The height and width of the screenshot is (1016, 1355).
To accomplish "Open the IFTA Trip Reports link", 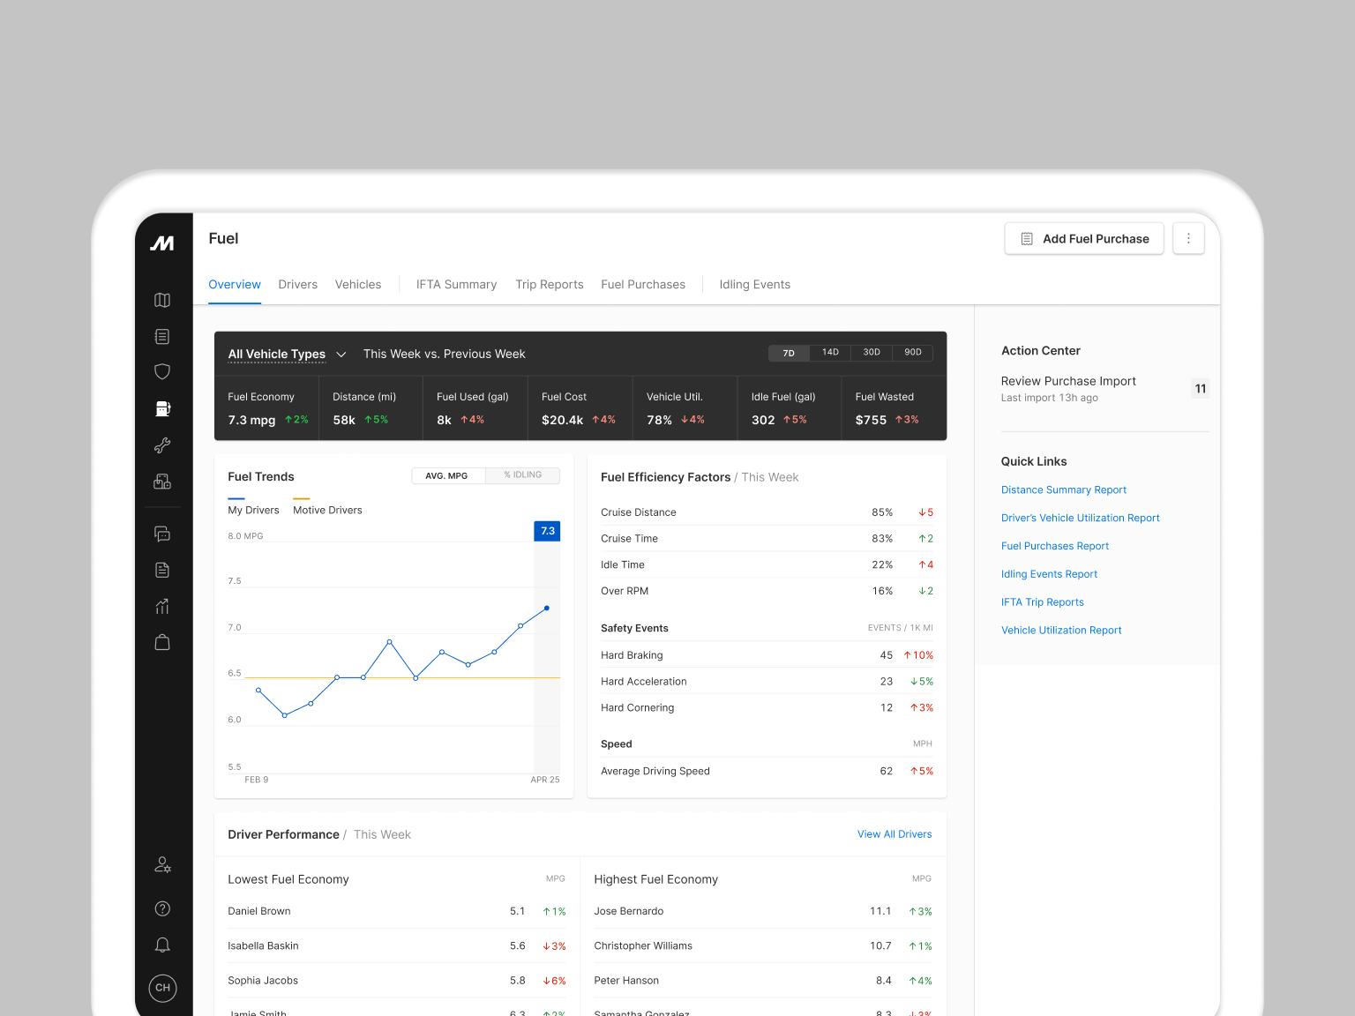I will click(1043, 602).
